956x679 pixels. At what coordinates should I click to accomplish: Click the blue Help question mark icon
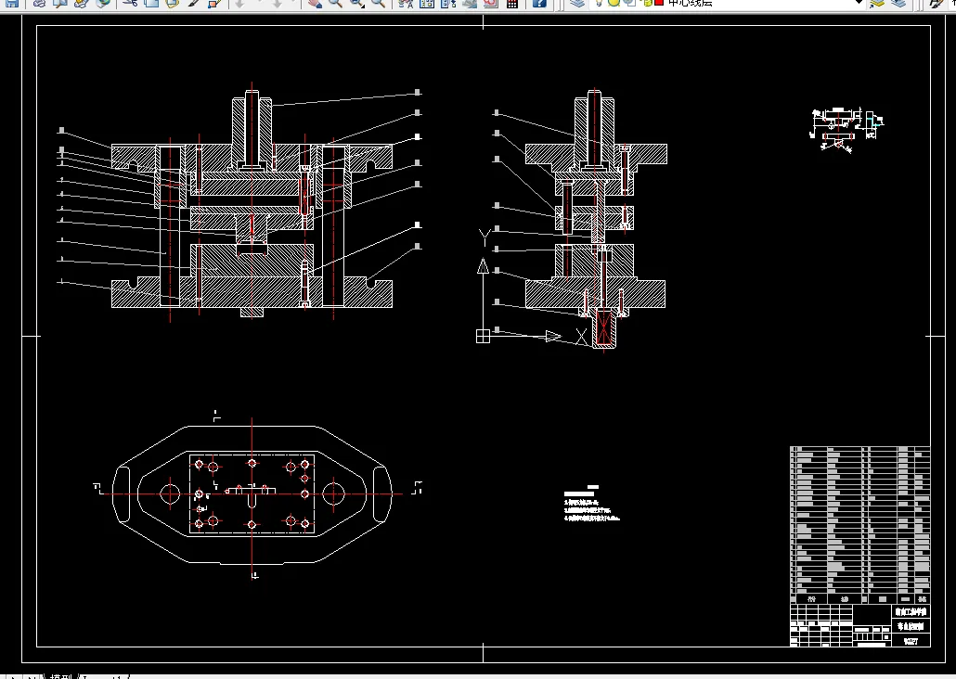[x=539, y=3]
